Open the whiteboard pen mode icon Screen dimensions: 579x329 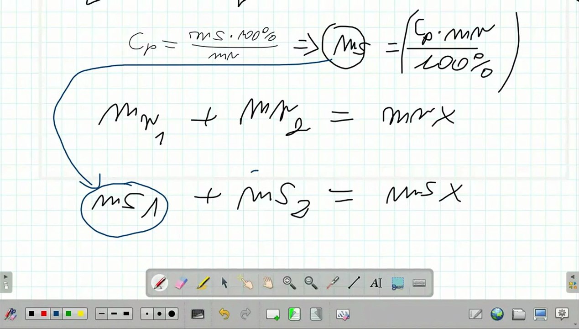click(x=475, y=314)
